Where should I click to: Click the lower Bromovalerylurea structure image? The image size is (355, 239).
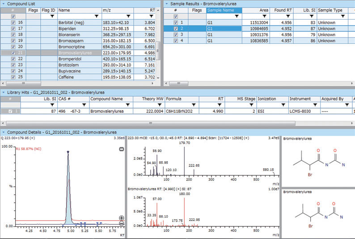point(318,216)
